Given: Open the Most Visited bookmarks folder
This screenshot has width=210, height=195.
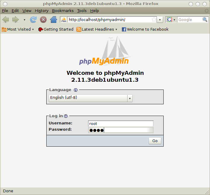Looking at the screenshot, I should tap(18, 29).
